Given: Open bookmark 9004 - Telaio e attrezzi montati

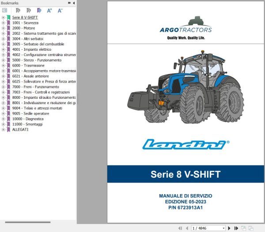Looking at the screenshot, I should pos(37,108).
